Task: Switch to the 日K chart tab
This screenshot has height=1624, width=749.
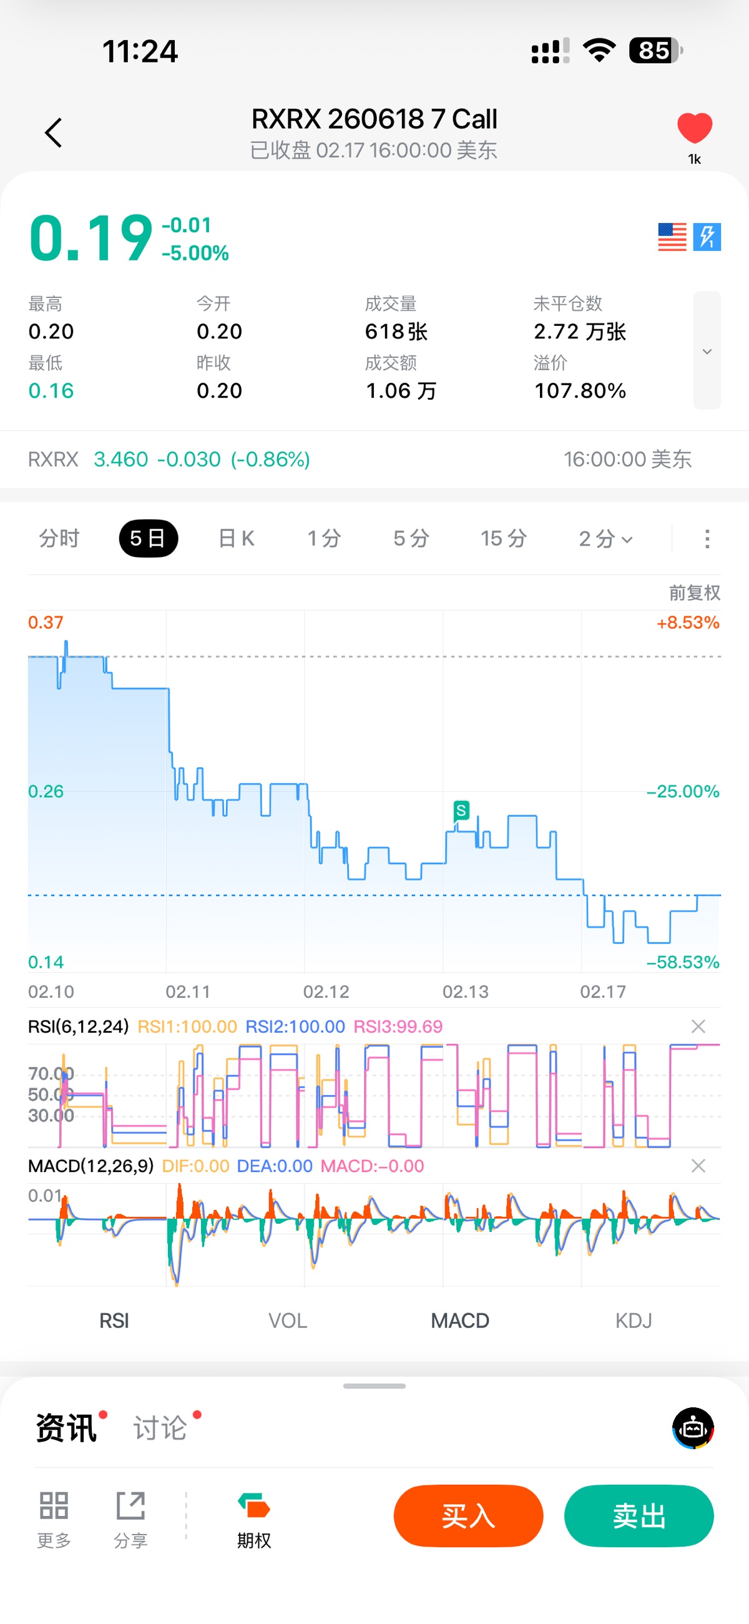Action: pos(237,539)
